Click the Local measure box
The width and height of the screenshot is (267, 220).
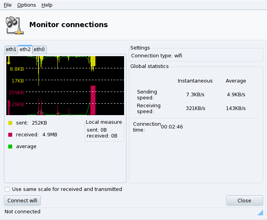point(104,130)
